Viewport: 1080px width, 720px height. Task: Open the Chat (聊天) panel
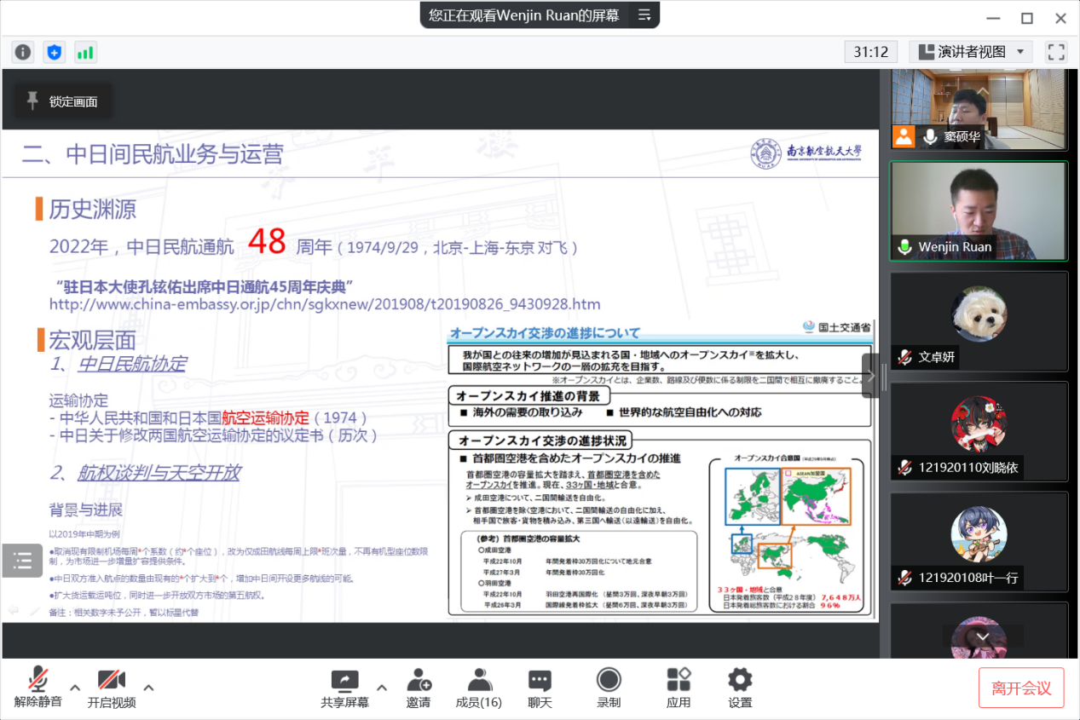[x=540, y=688]
